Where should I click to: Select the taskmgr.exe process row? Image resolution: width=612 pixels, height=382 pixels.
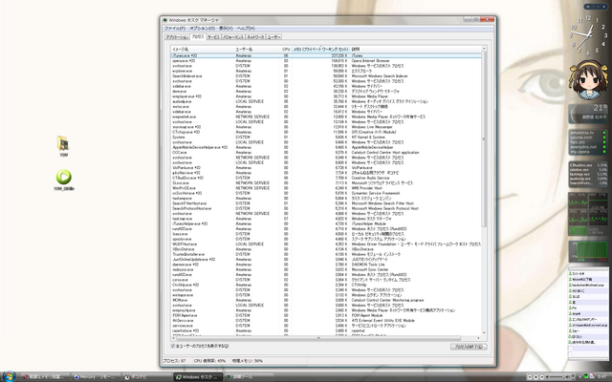326,219
